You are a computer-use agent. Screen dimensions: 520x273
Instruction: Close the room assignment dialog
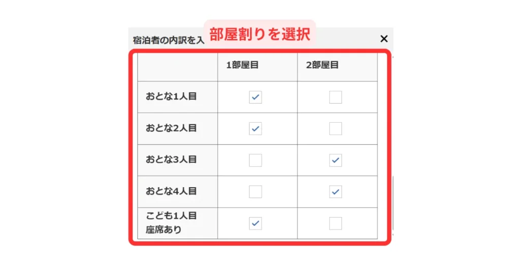384,39
